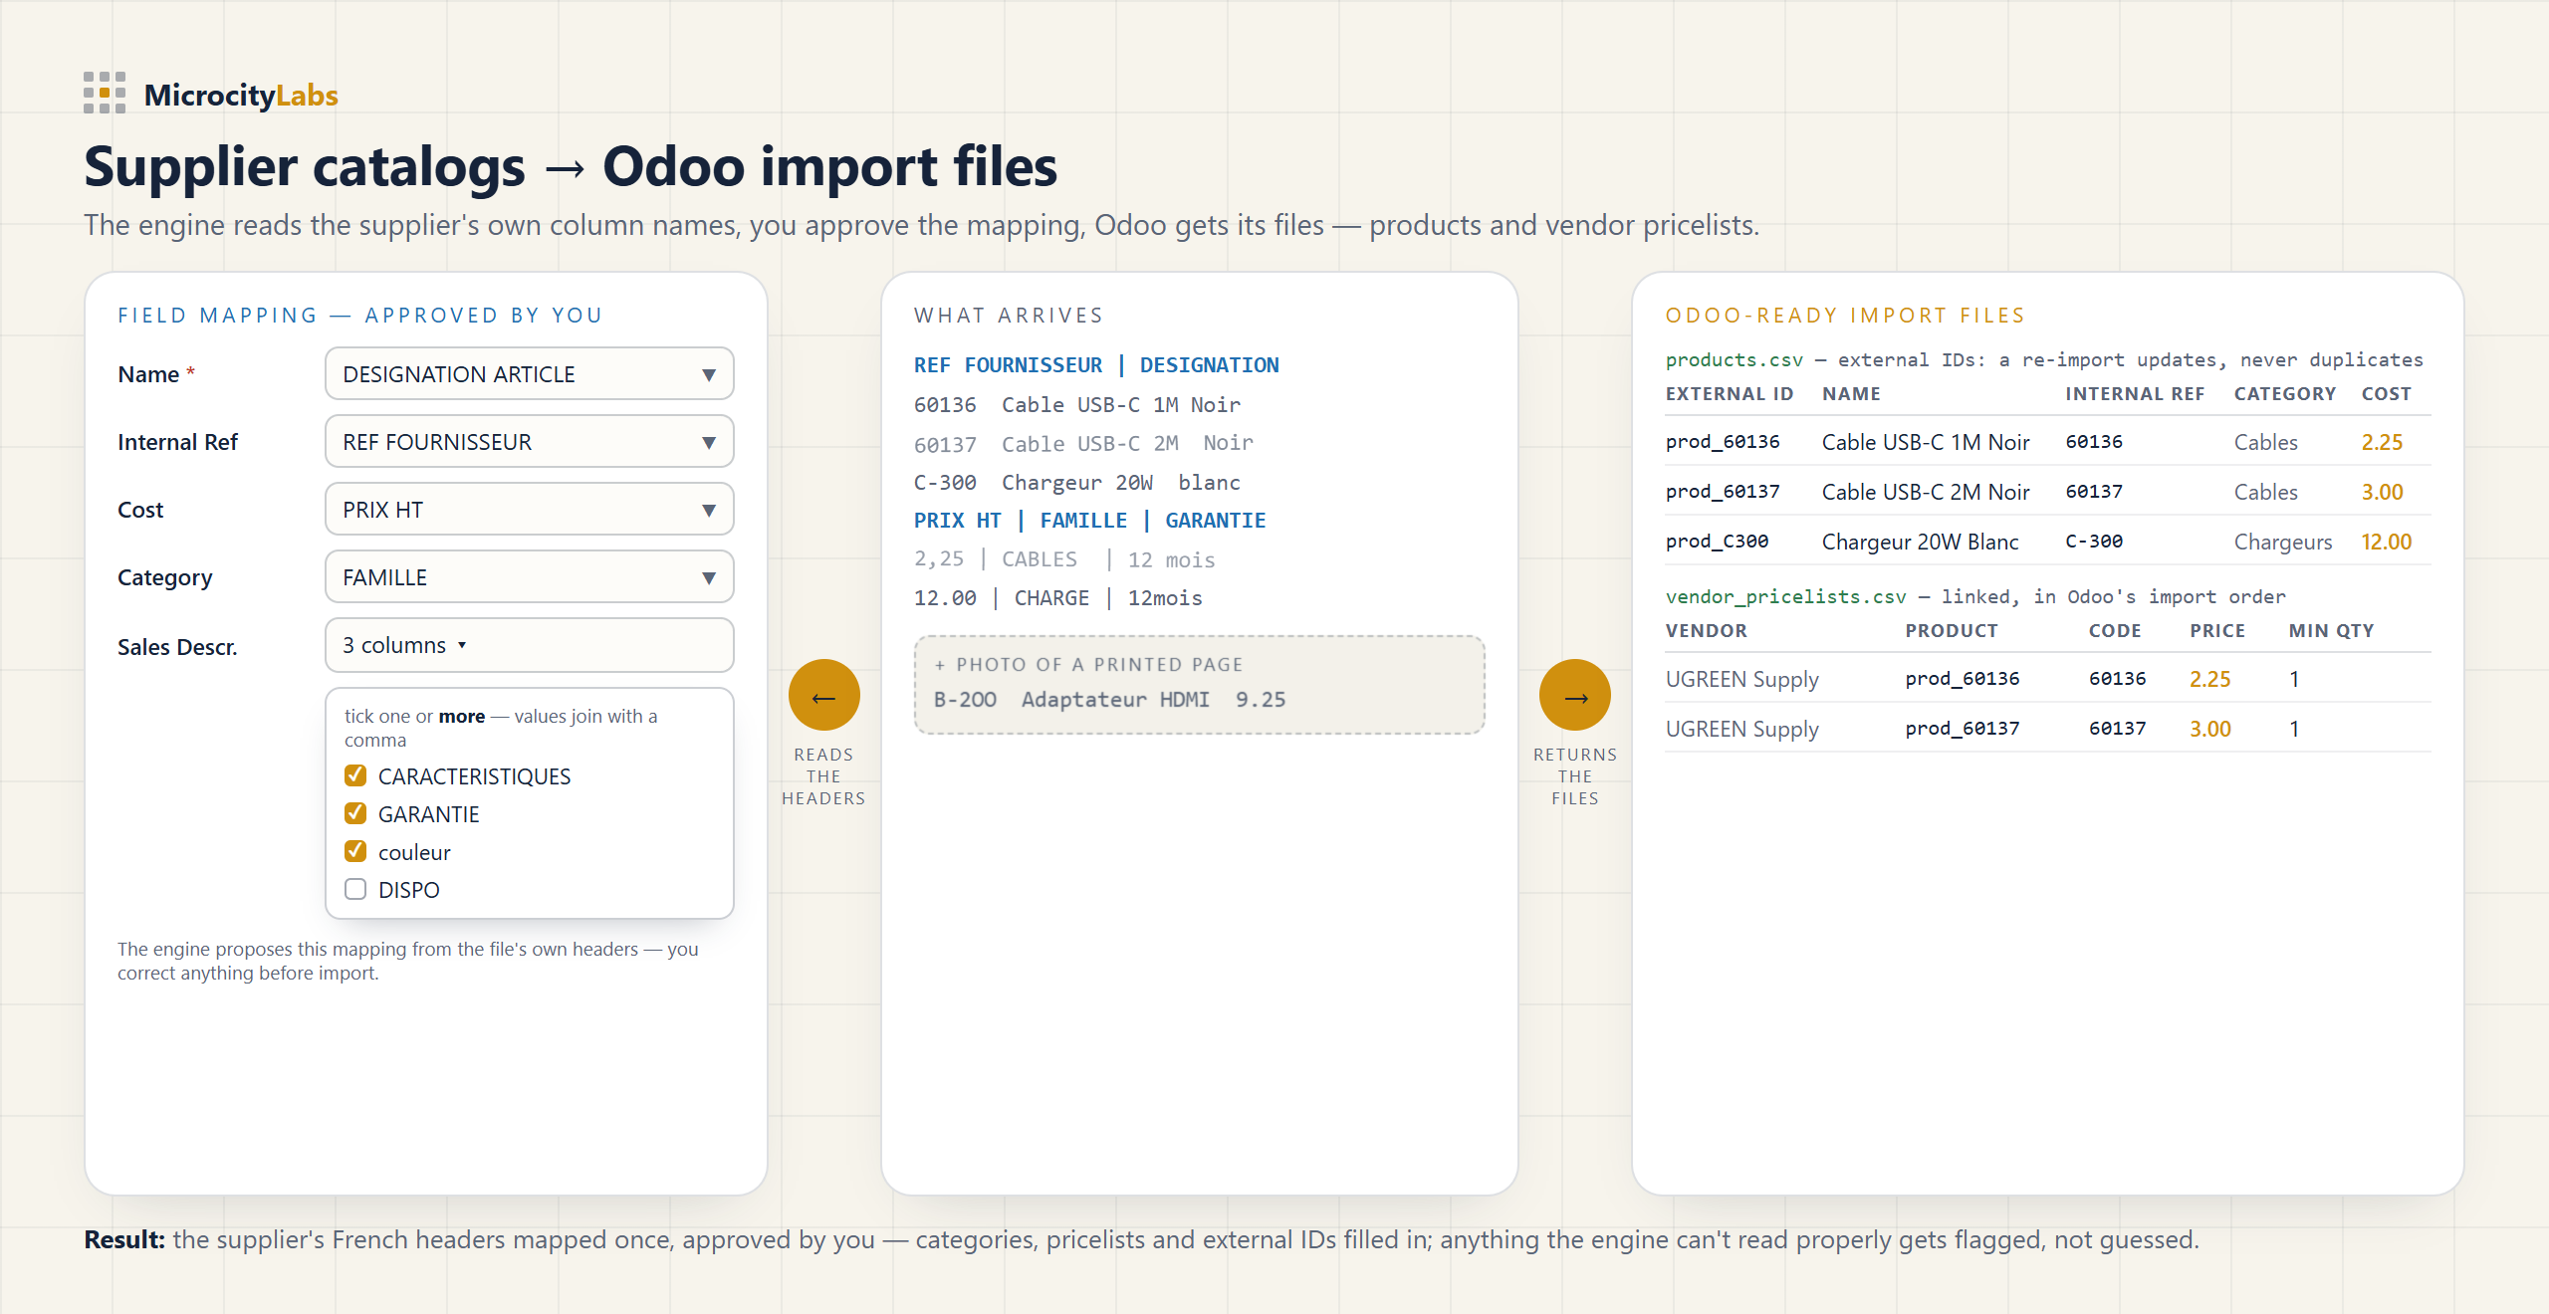The image size is (2549, 1314).
Task: Click the 12.00 cost value
Action: click(x=2386, y=542)
